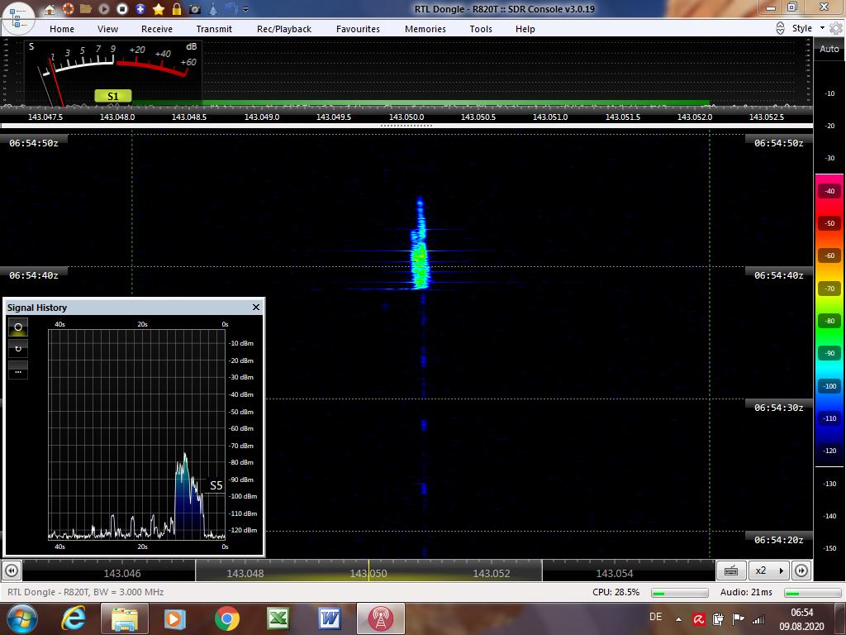Image resolution: width=846 pixels, height=635 pixels.
Task: Open the Style dropdown
Action: point(808,28)
